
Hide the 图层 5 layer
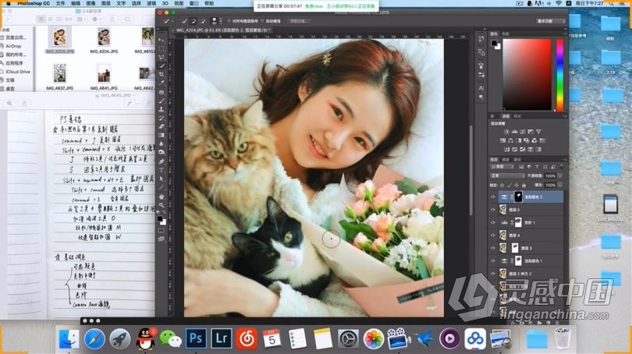tap(493, 210)
